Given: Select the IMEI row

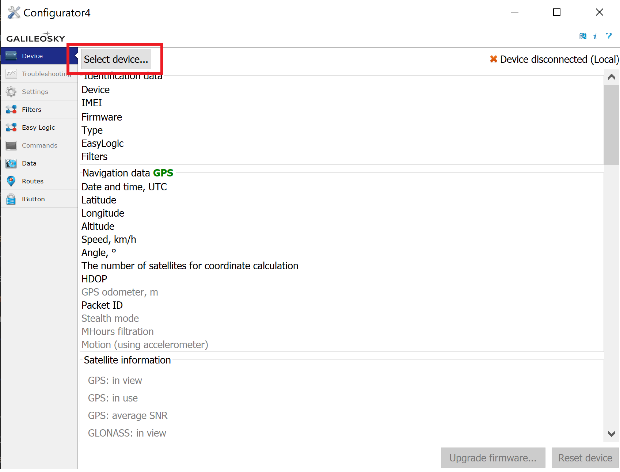Looking at the screenshot, I should click(91, 103).
